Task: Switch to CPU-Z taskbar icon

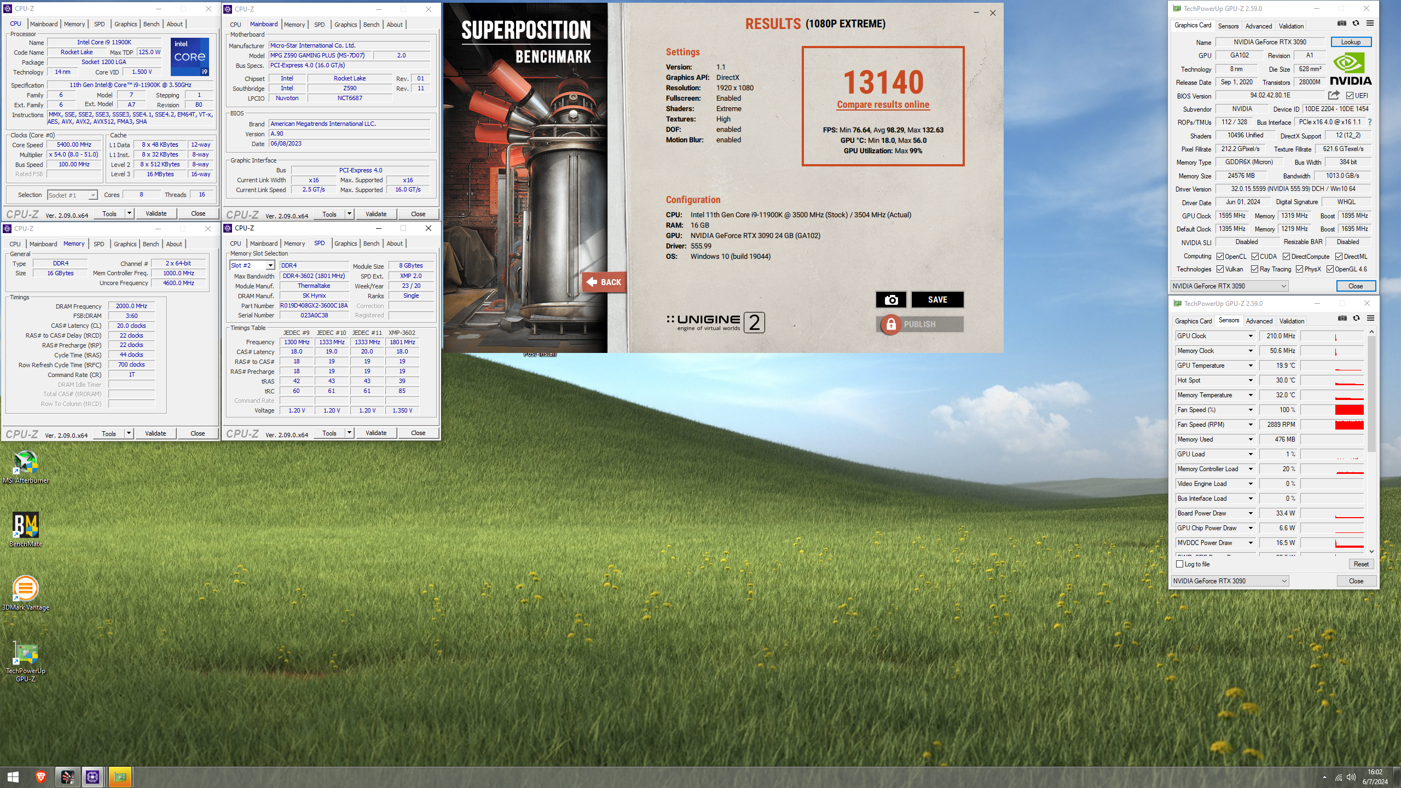Action: coord(93,777)
